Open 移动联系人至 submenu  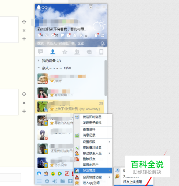pyautogui.click(x=93, y=153)
